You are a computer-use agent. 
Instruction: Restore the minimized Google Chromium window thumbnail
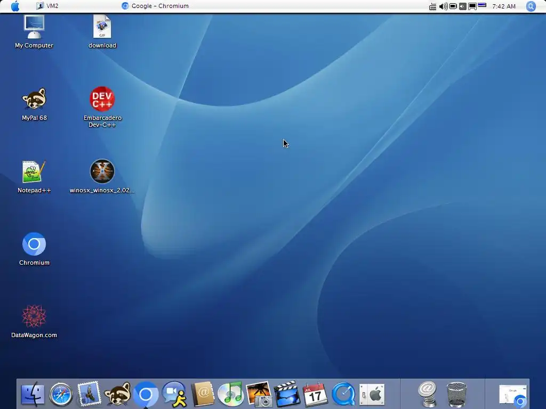pos(513,395)
